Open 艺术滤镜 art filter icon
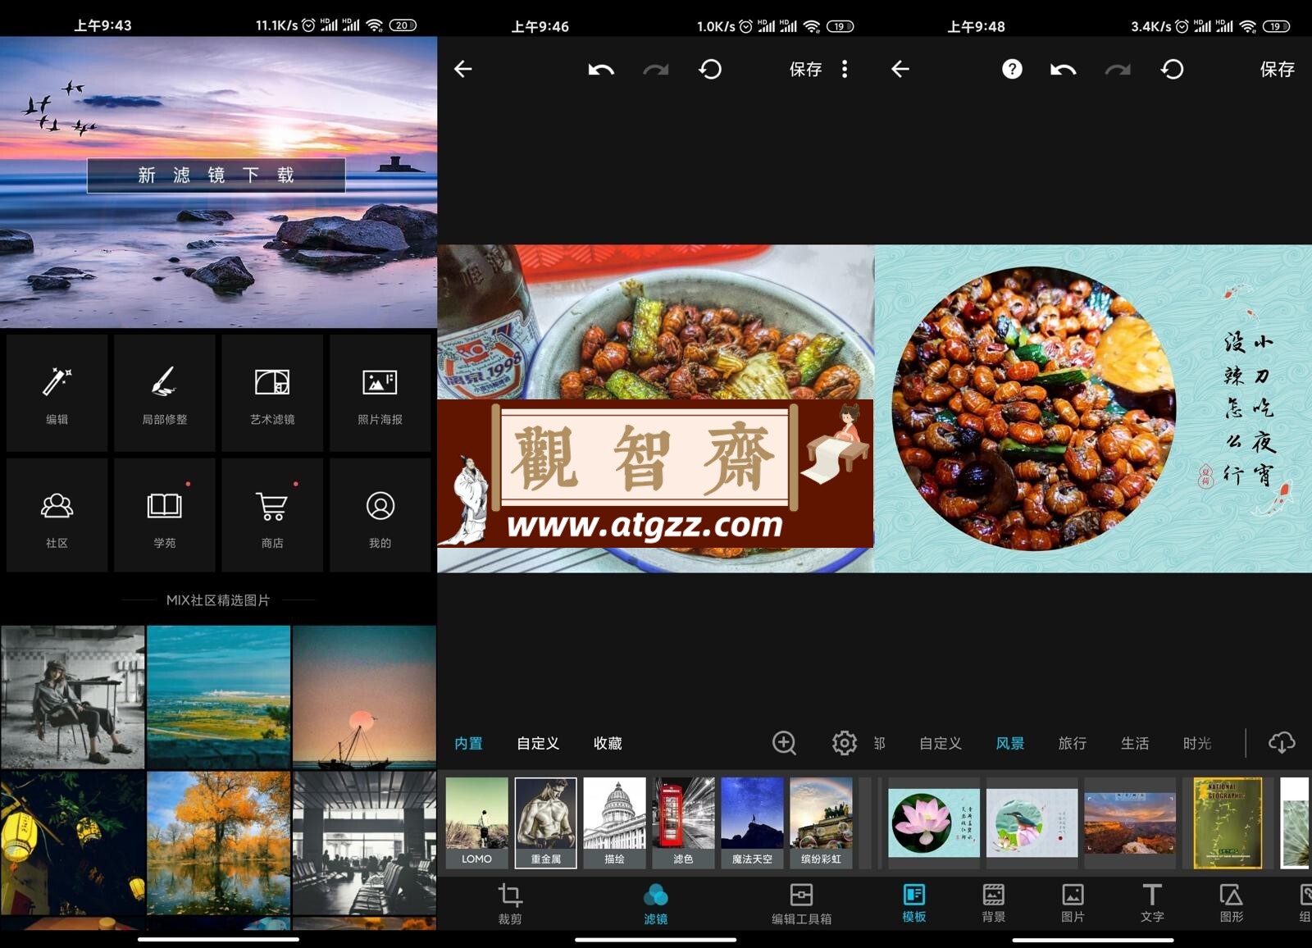This screenshot has width=1312, height=948. (272, 393)
